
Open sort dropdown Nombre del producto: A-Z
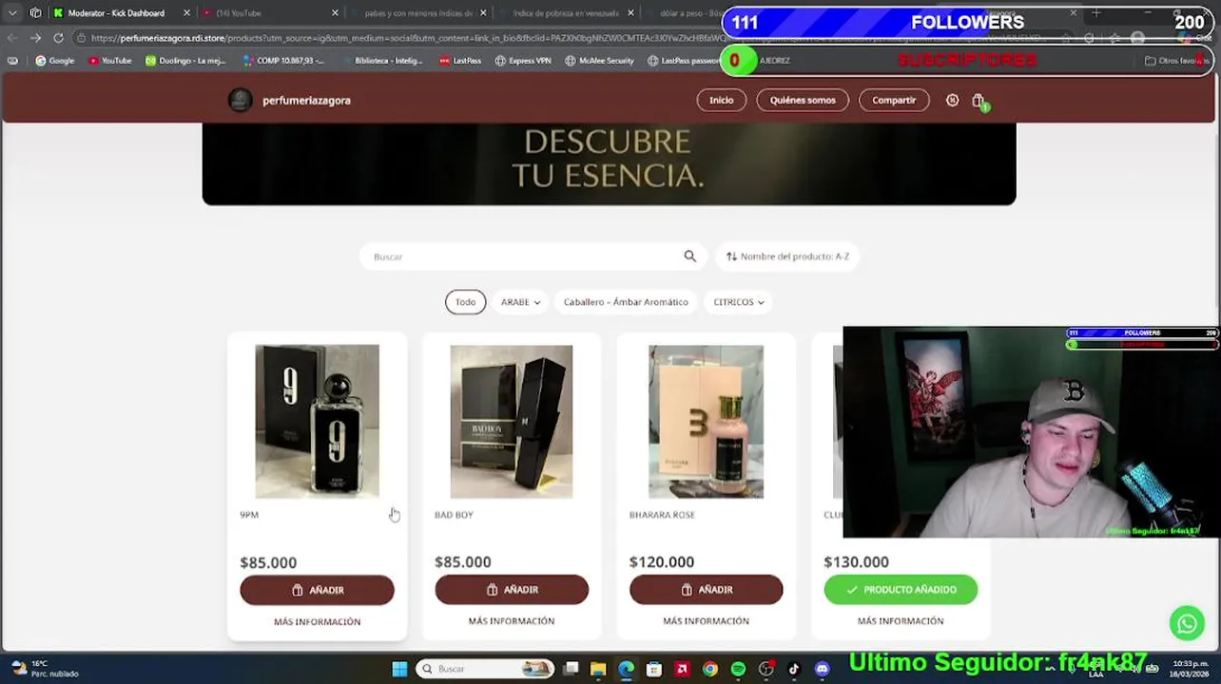click(x=787, y=256)
